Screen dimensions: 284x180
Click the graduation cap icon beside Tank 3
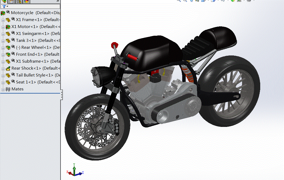pyautogui.click(x=13, y=39)
